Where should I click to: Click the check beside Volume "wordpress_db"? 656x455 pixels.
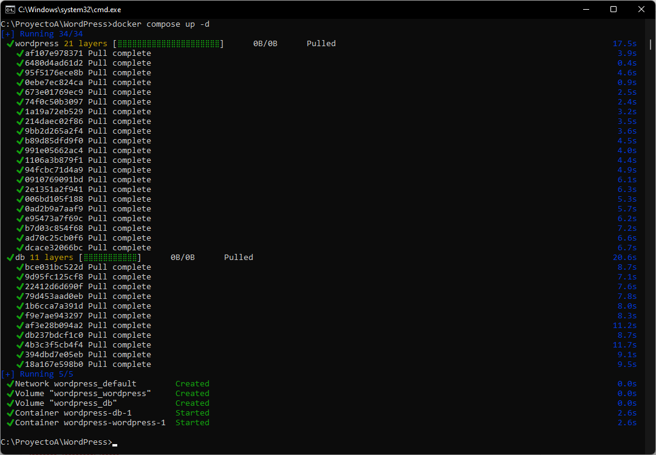[x=10, y=403]
